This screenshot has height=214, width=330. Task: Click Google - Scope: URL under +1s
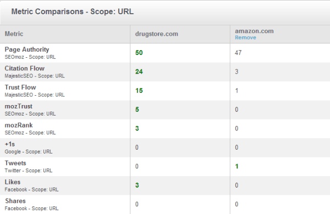[29, 152]
